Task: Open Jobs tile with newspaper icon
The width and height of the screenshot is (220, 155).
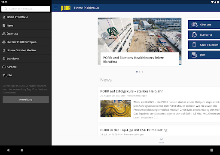Action: [204, 55]
